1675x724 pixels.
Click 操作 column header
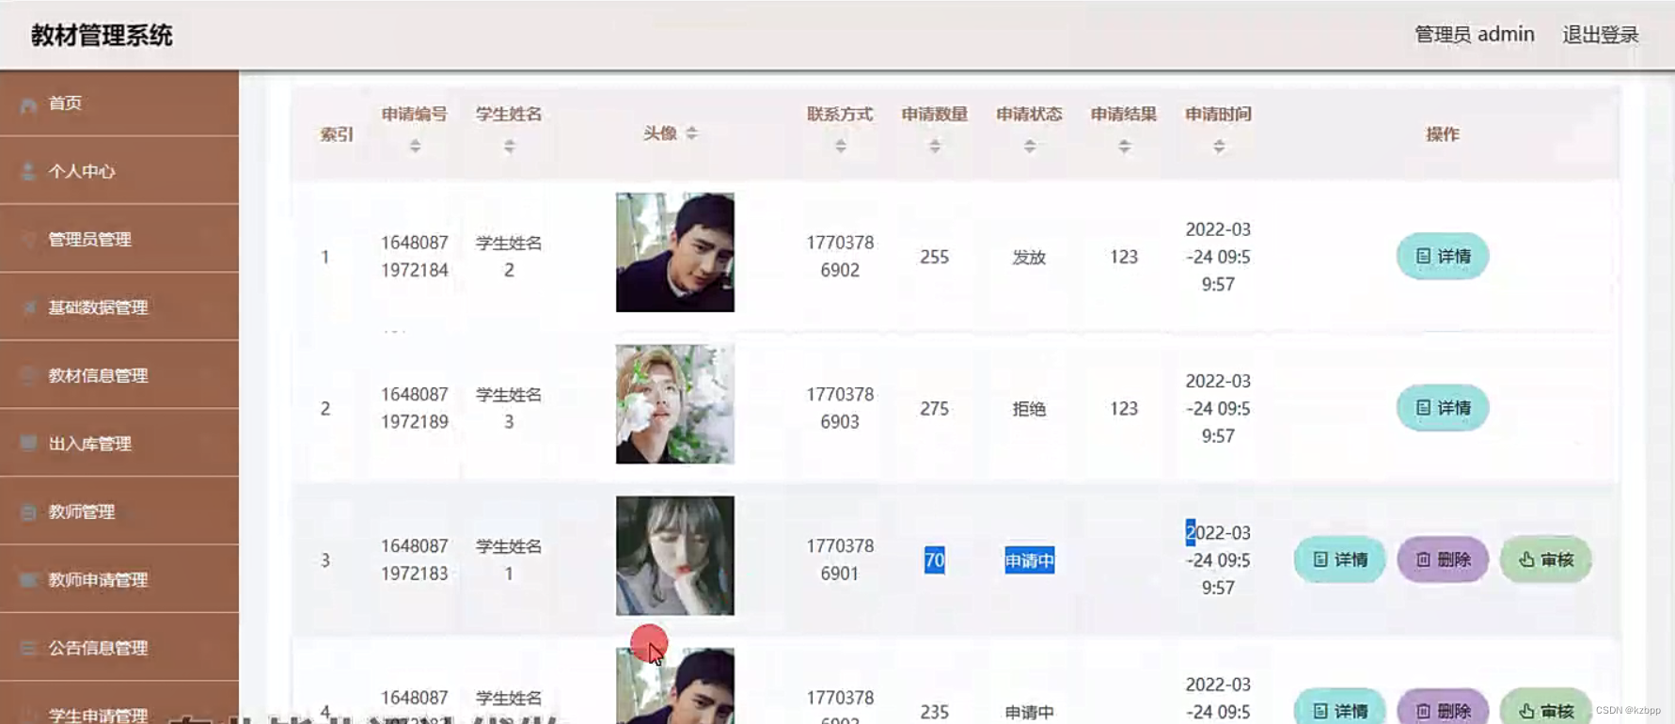coord(1443,134)
